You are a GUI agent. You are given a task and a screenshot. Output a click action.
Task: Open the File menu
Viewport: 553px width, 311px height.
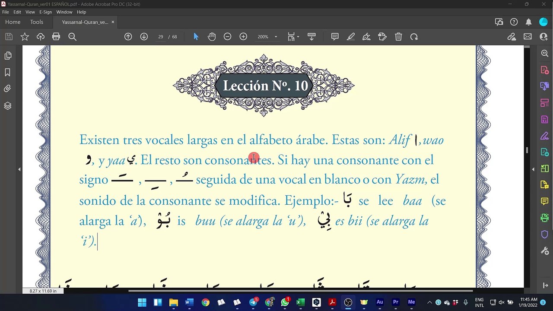coord(6,12)
